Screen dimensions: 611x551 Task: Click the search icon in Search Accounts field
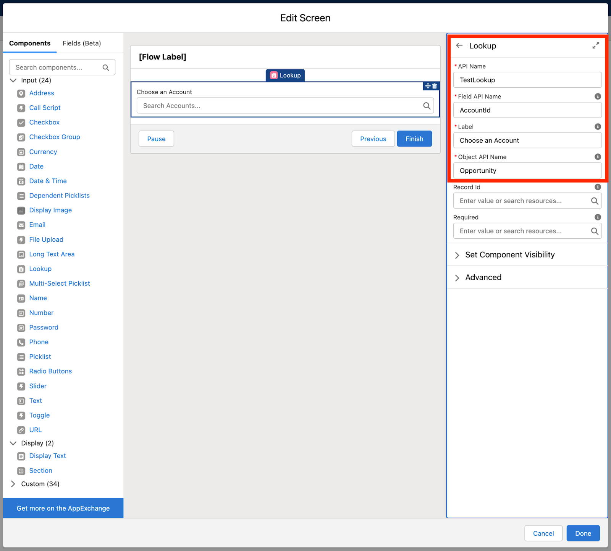(427, 106)
